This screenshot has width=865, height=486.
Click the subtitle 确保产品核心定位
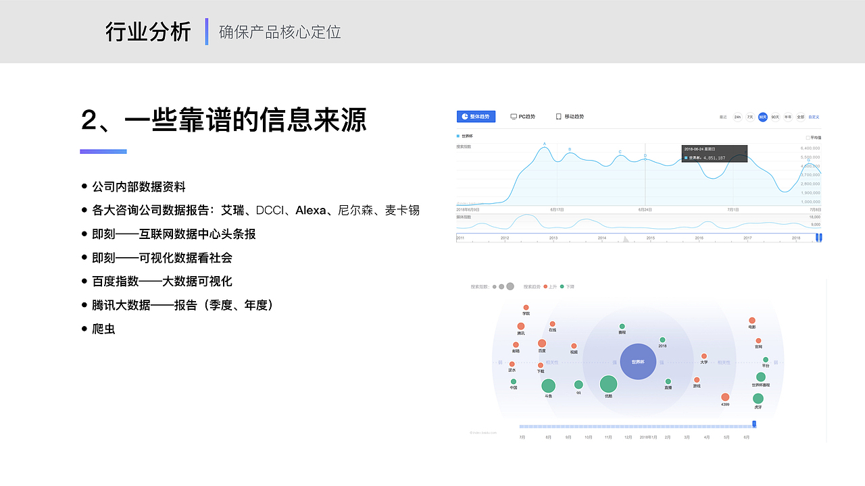pyautogui.click(x=280, y=32)
